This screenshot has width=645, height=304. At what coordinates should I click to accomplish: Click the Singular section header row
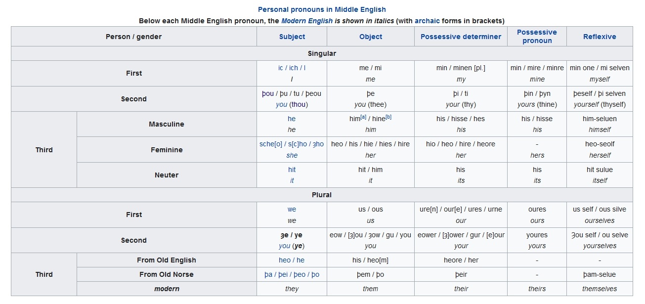322,53
